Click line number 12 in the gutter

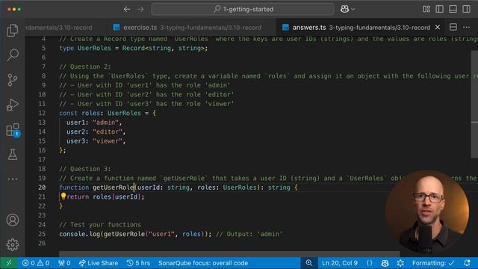point(42,113)
